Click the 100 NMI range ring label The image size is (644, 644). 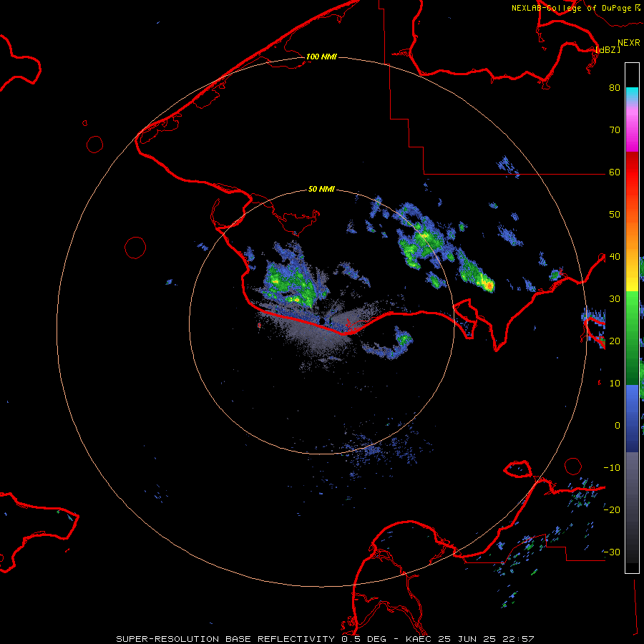tap(321, 57)
